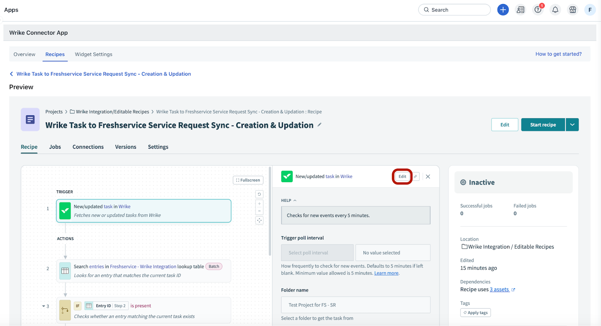Click external link icon next to 3 assets

point(513,290)
